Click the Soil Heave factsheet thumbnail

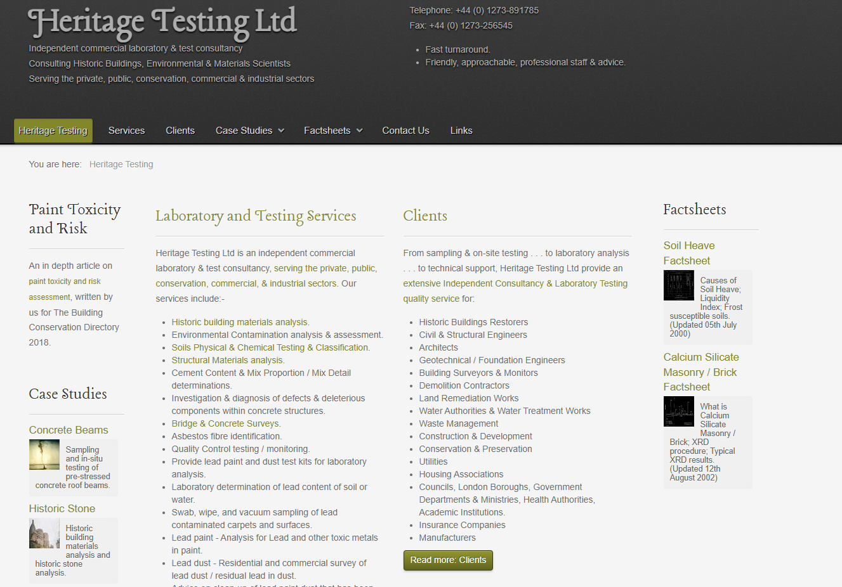(679, 285)
